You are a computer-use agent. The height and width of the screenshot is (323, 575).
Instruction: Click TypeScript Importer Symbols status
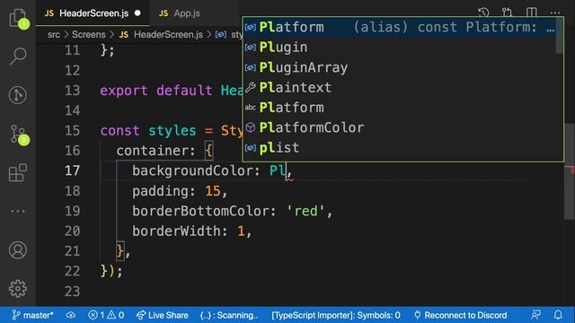336,315
